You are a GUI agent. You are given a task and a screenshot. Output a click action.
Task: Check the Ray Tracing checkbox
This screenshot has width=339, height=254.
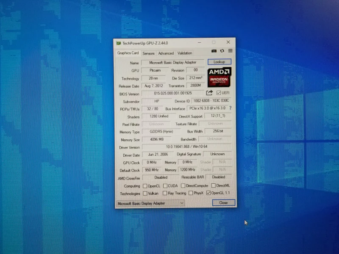(165, 193)
